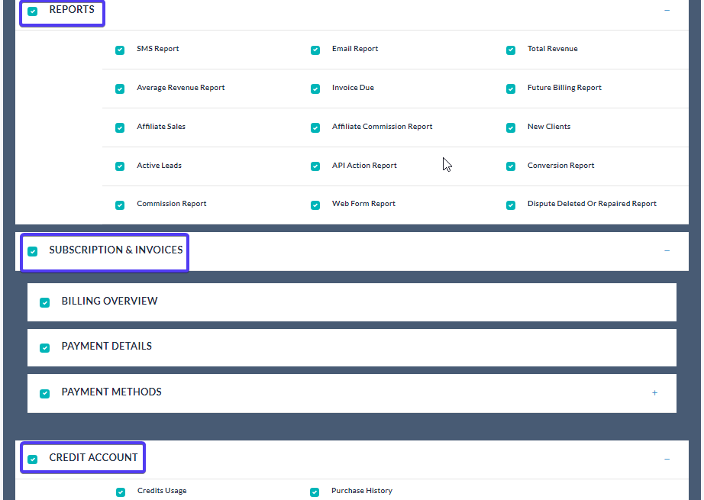Toggle the Credits Usage checkbox
Image resolution: width=704 pixels, height=500 pixels.
tap(121, 492)
